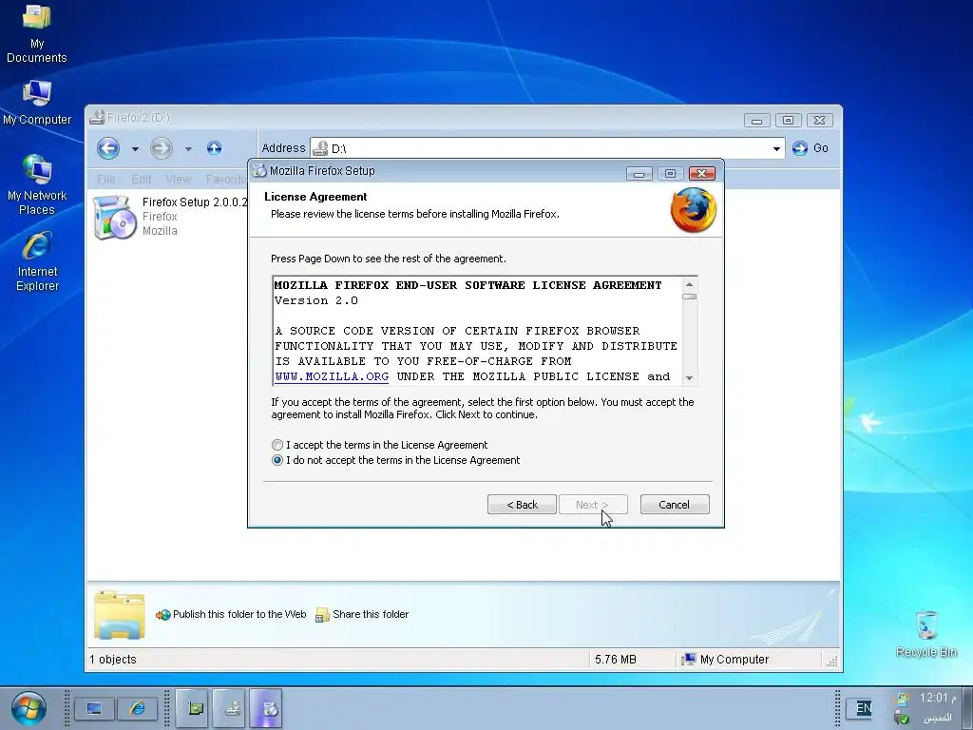Switch to the green chip taskbar button

pos(194,708)
